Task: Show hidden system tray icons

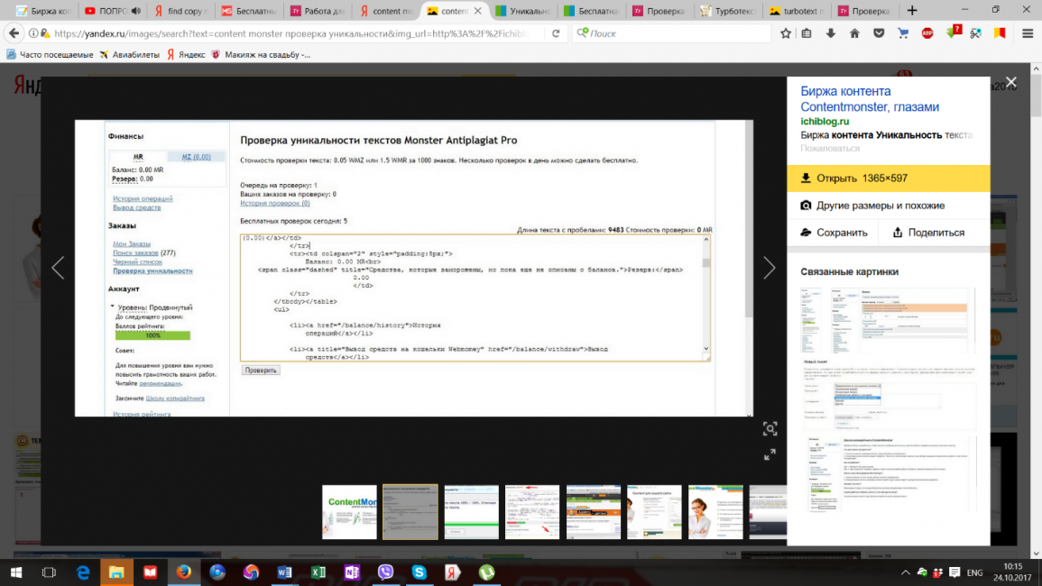Action: coord(905,572)
